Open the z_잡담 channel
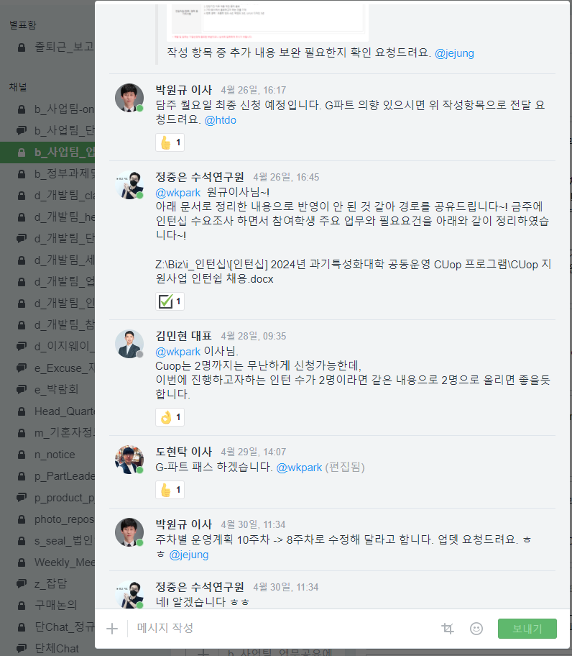 coord(52,583)
